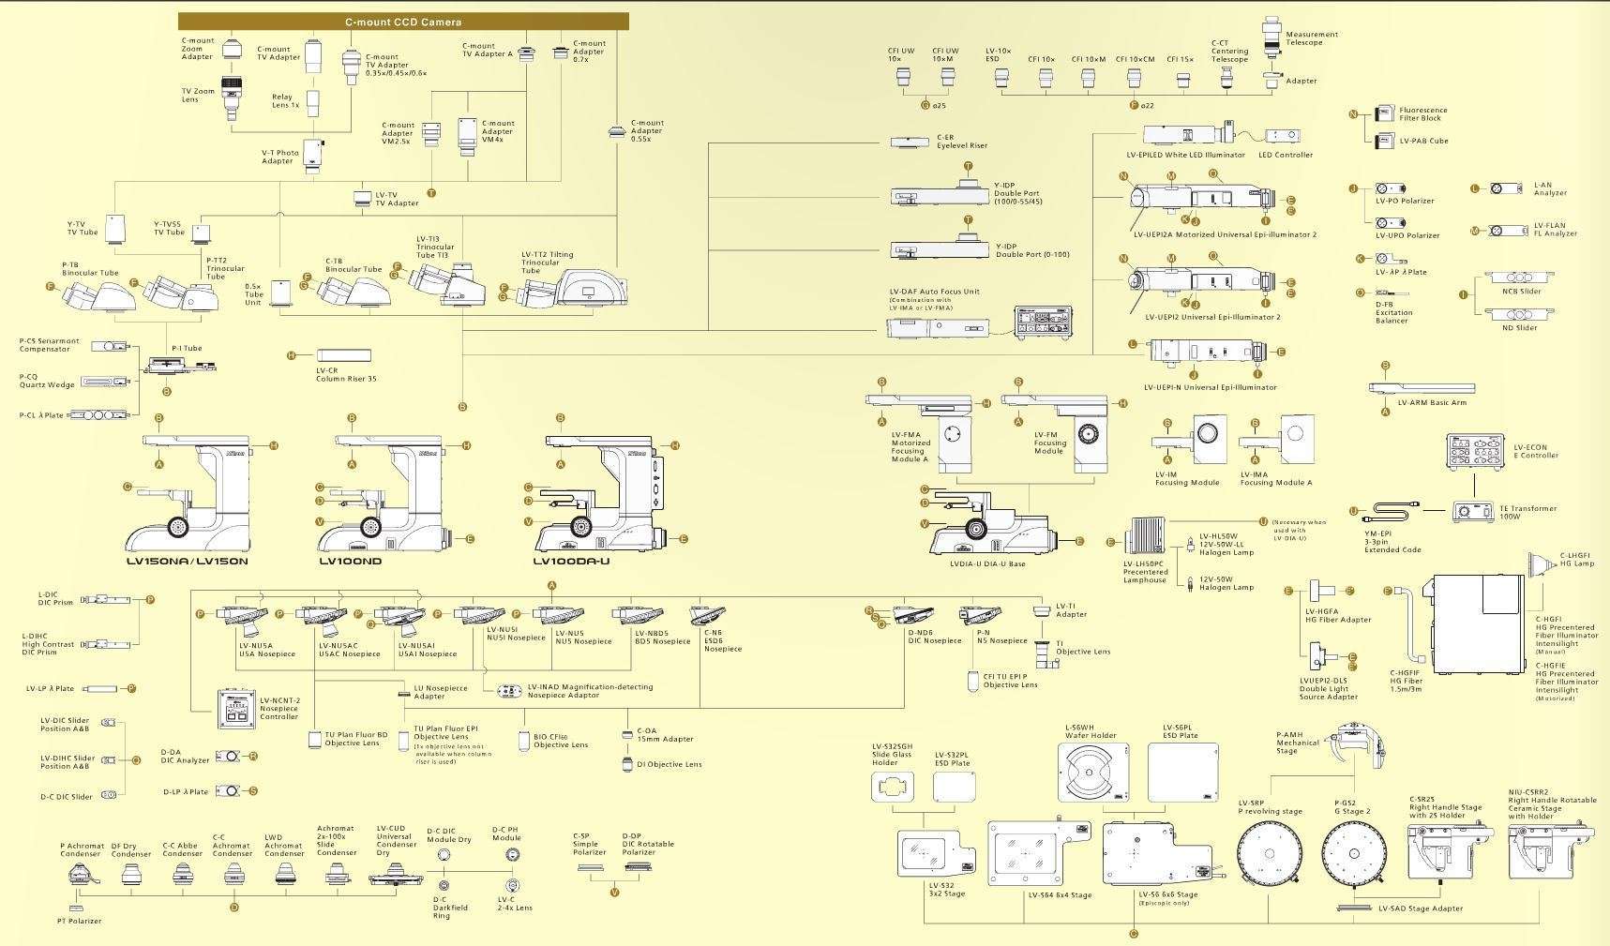The width and height of the screenshot is (1610, 946).
Task: Click the LV-S32SGH Slide Glass Holder icon
Action: [x=893, y=788]
